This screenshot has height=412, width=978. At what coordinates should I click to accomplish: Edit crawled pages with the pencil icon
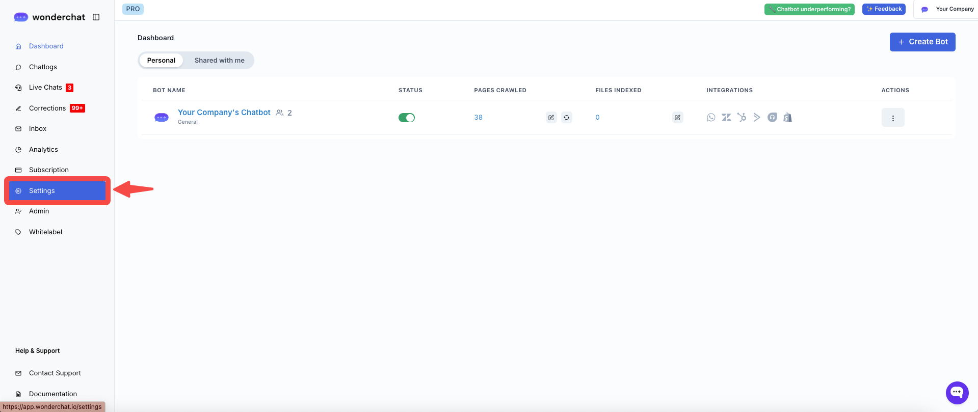pyautogui.click(x=551, y=118)
